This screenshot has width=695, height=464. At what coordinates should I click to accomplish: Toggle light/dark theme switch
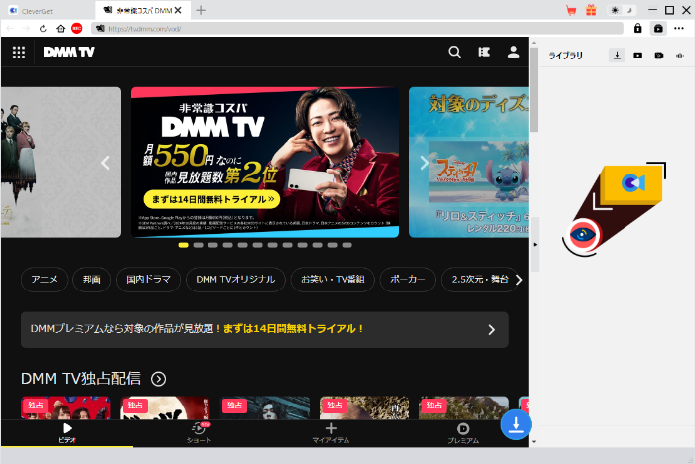pyautogui.click(x=622, y=10)
